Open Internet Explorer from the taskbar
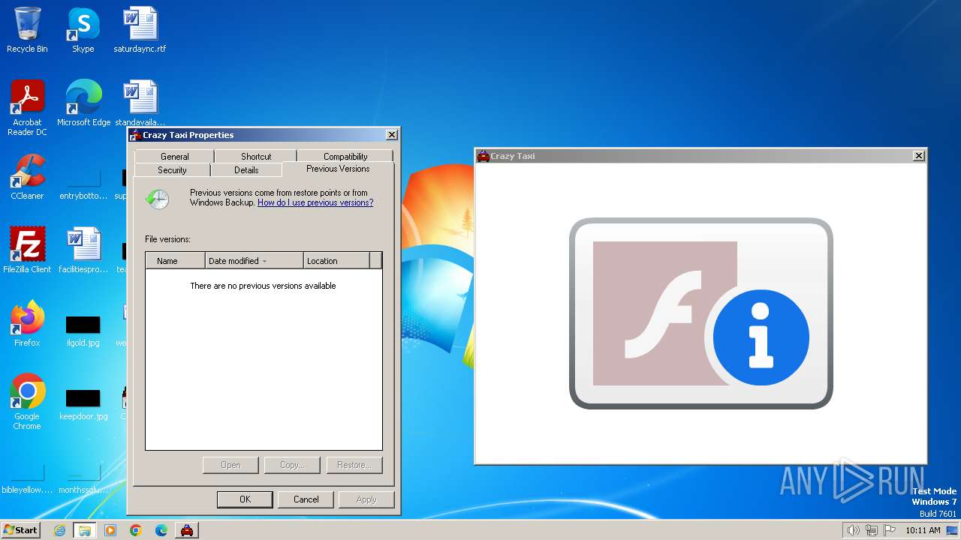This screenshot has width=961, height=540. pyautogui.click(x=59, y=530)
